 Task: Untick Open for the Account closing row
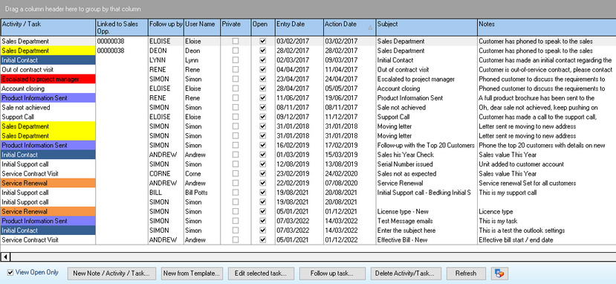[263, 88]
